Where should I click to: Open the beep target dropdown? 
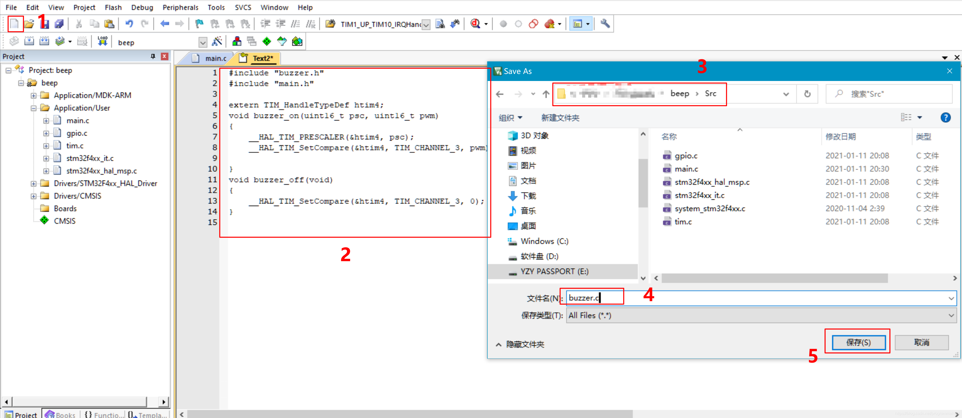click(202, 42)
